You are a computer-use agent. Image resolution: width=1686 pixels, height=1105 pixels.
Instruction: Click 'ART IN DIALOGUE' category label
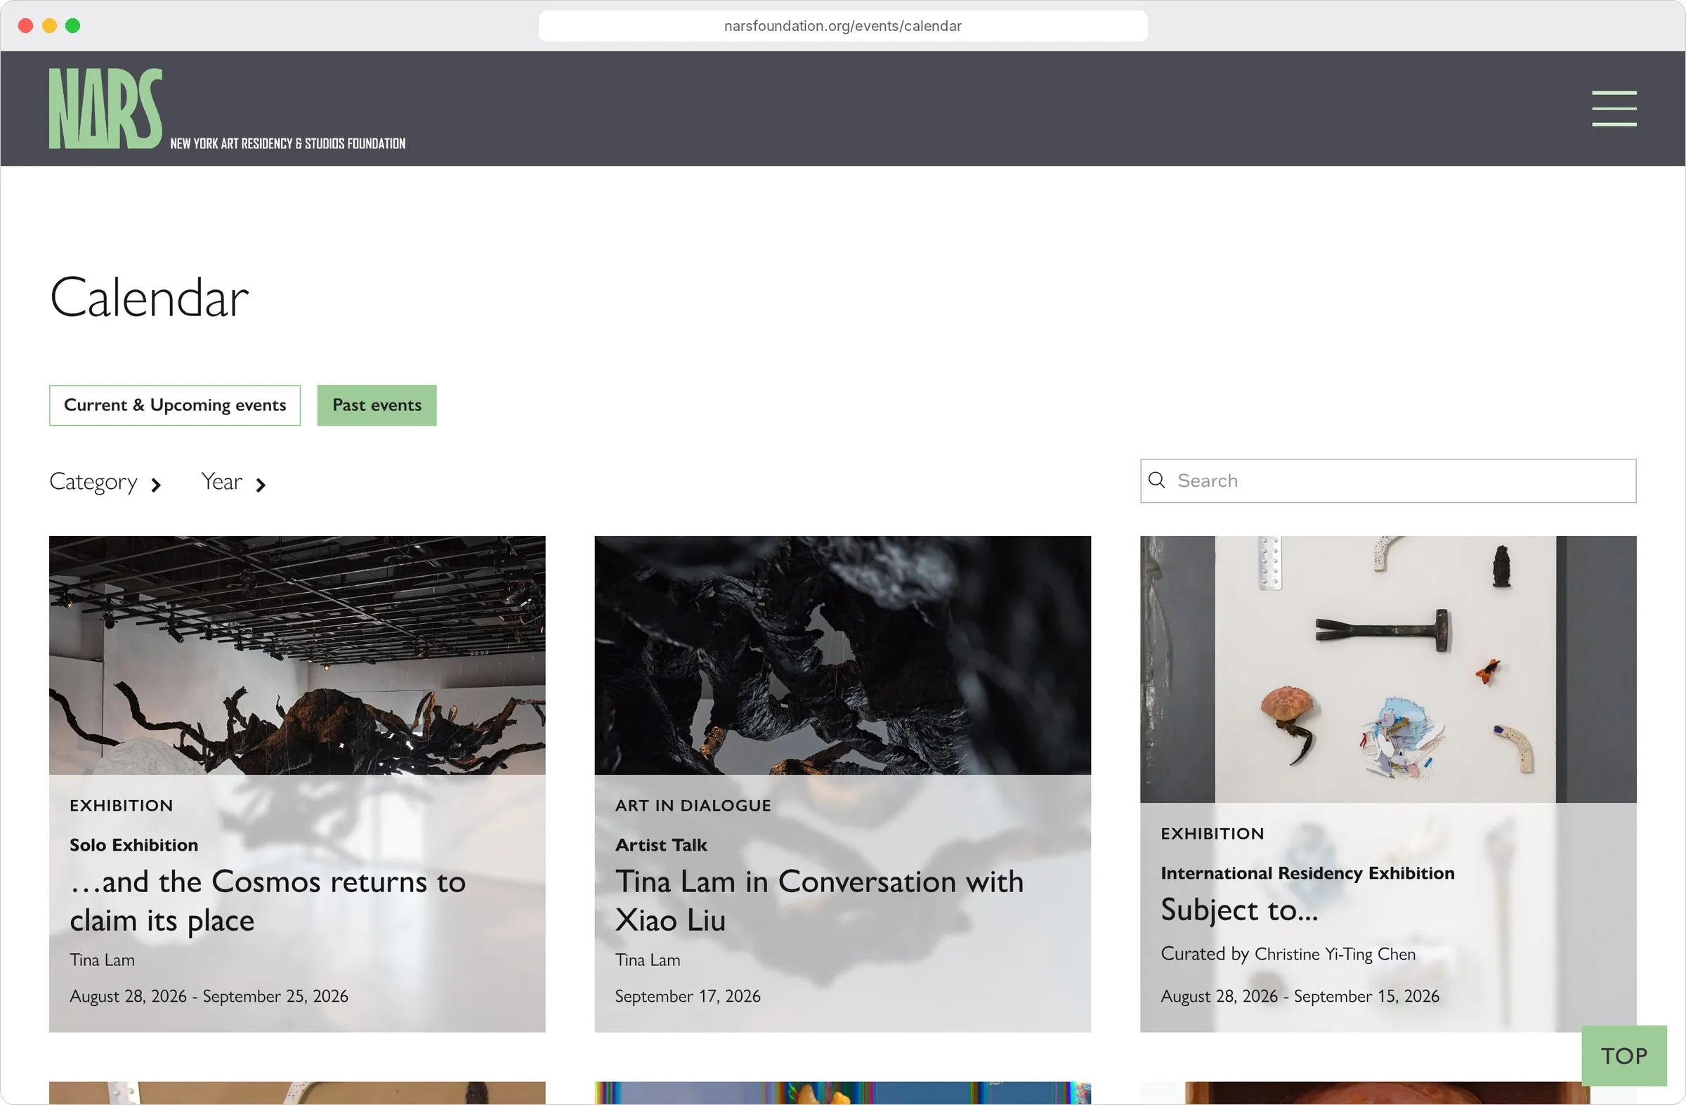point(693,806)
